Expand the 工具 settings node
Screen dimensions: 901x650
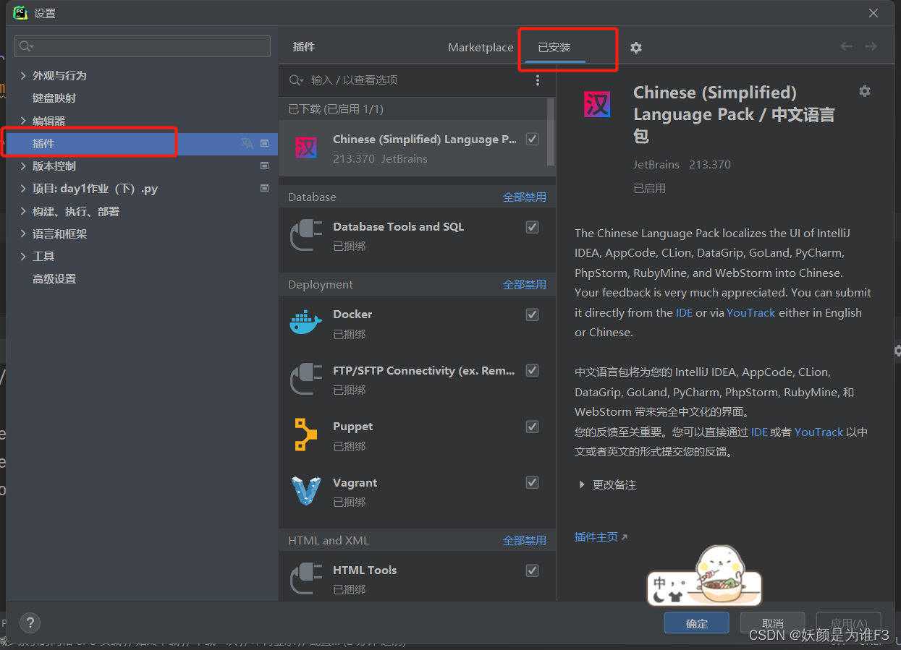tap(23, 256)
